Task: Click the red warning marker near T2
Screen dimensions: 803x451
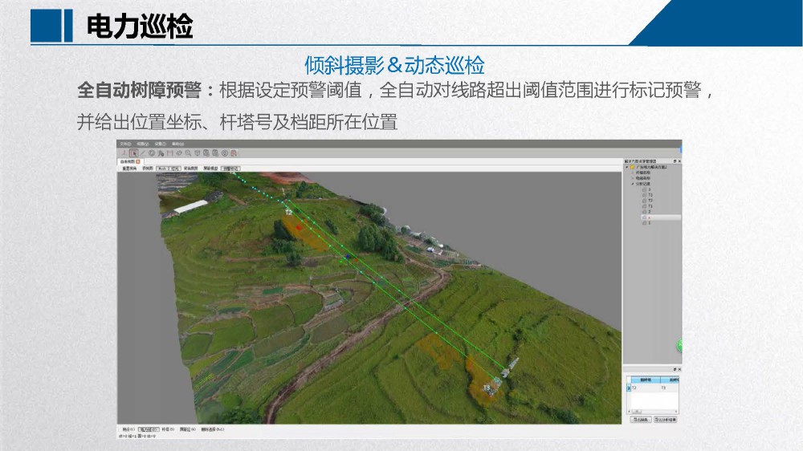Action: point(299,227)
